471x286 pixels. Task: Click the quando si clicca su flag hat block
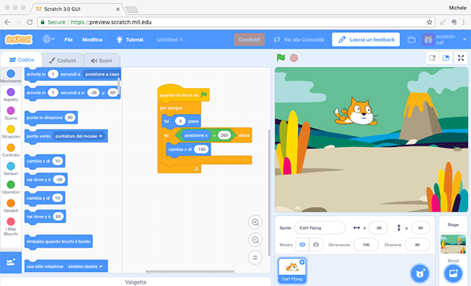pos(183,94)
